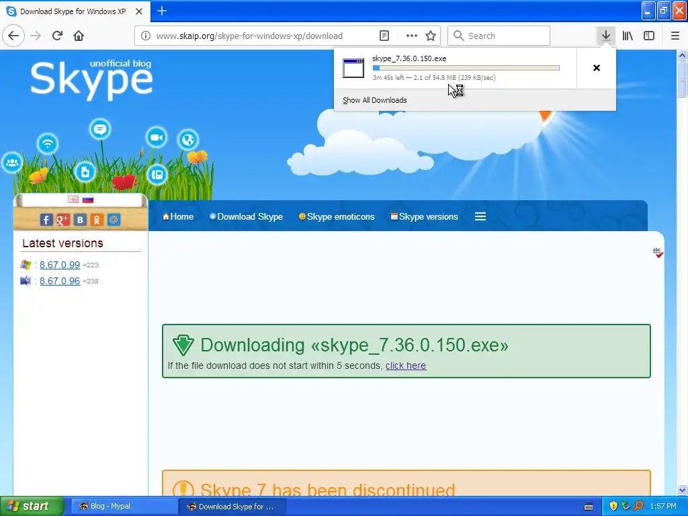Screen dimensions: 688x516
Task: Cancel the skype_7.36.0.150.exe download
Action: point(597,68)
